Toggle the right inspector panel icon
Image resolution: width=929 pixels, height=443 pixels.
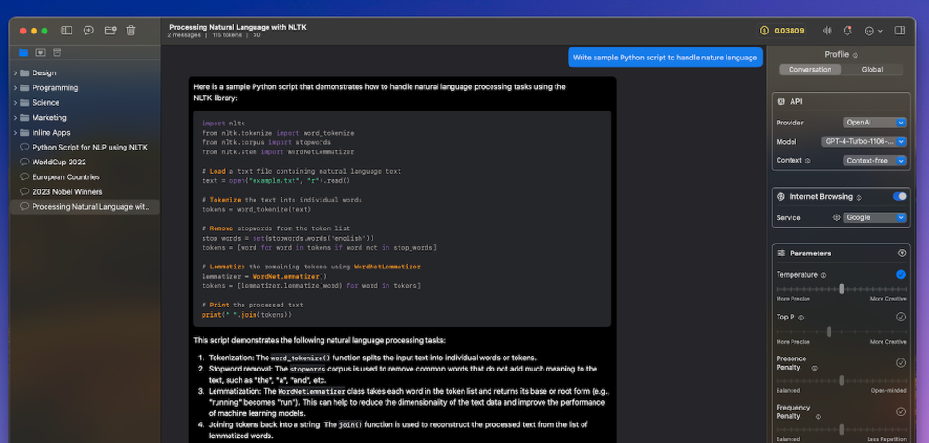pos(899,31)
